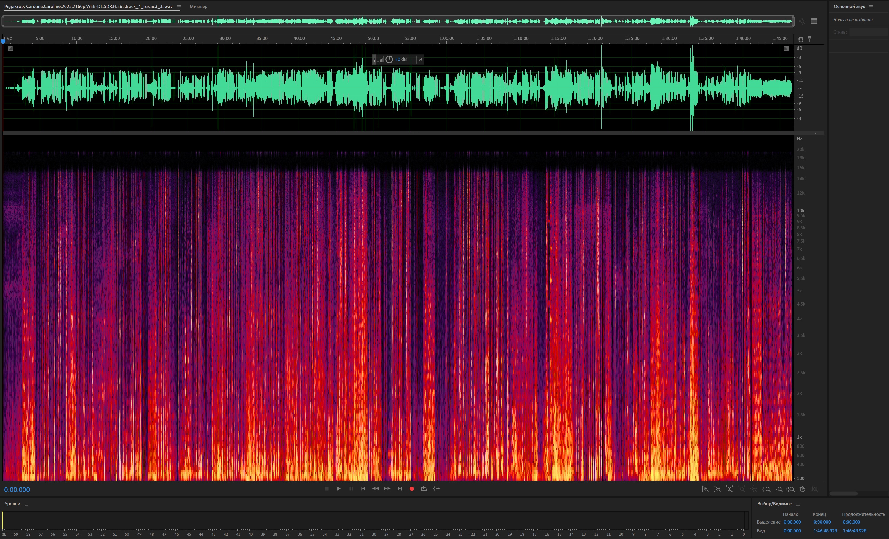Click Выделение duration value
The height and width of the screenshot is (539, 889).
[x=851, y=522]
